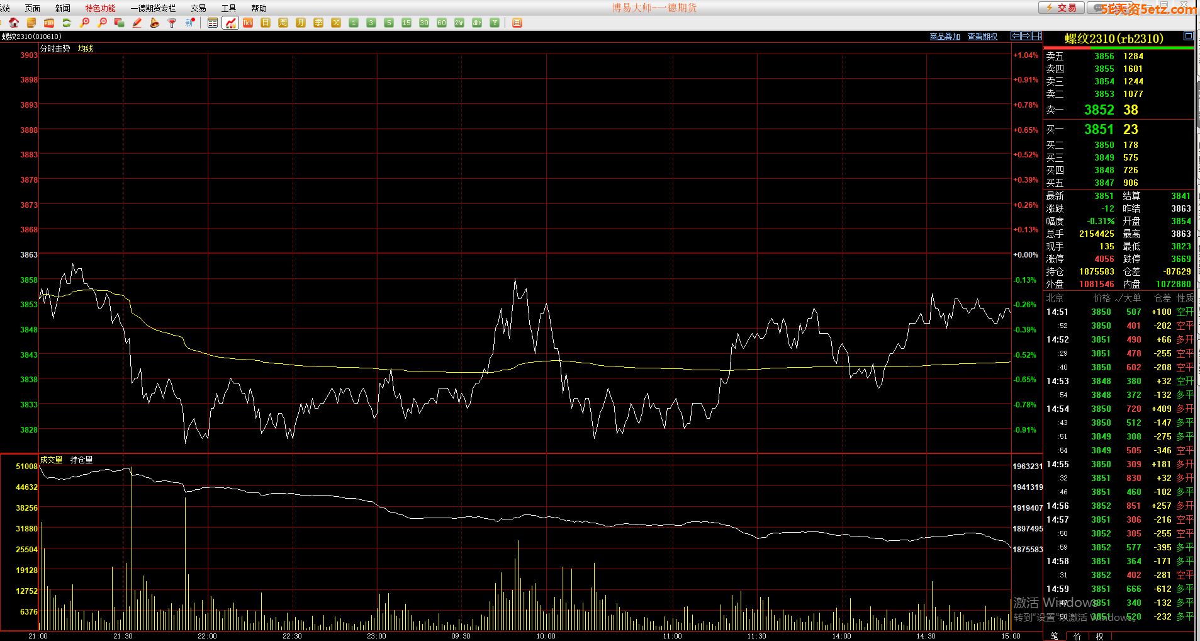
Task: Click the 大单 column header
Action: [x=1131, y=298]
